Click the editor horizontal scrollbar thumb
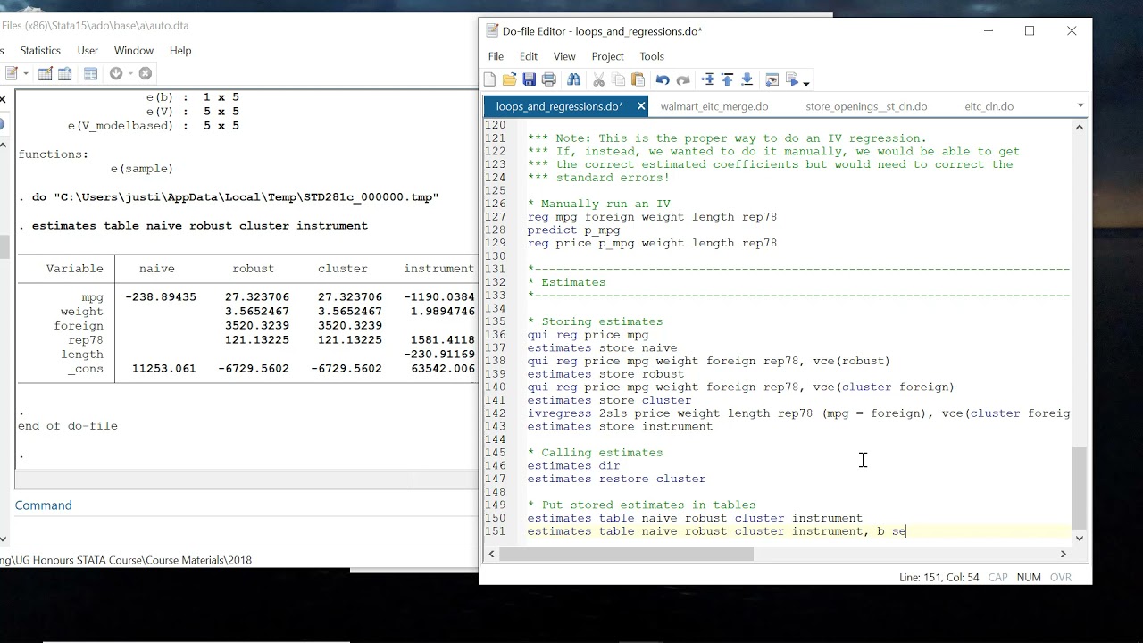The image size is (1143, 643). point(626,554)
